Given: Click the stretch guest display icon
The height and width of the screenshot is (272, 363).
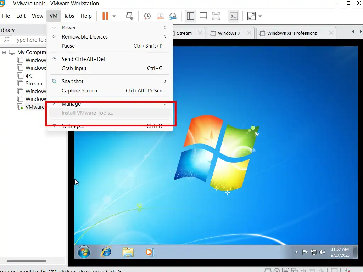Looking at the screenshot, I should (251, 16).
